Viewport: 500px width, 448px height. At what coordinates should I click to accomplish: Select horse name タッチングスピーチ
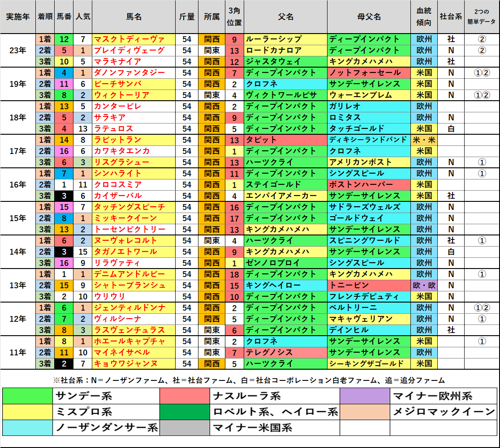134,207
